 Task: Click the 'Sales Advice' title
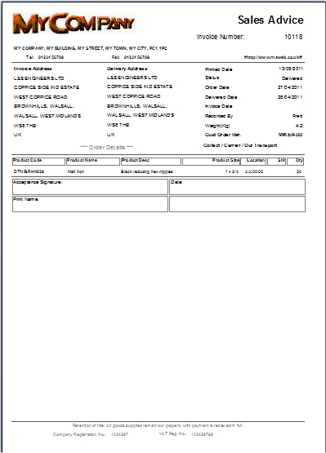tap(270, 20)
